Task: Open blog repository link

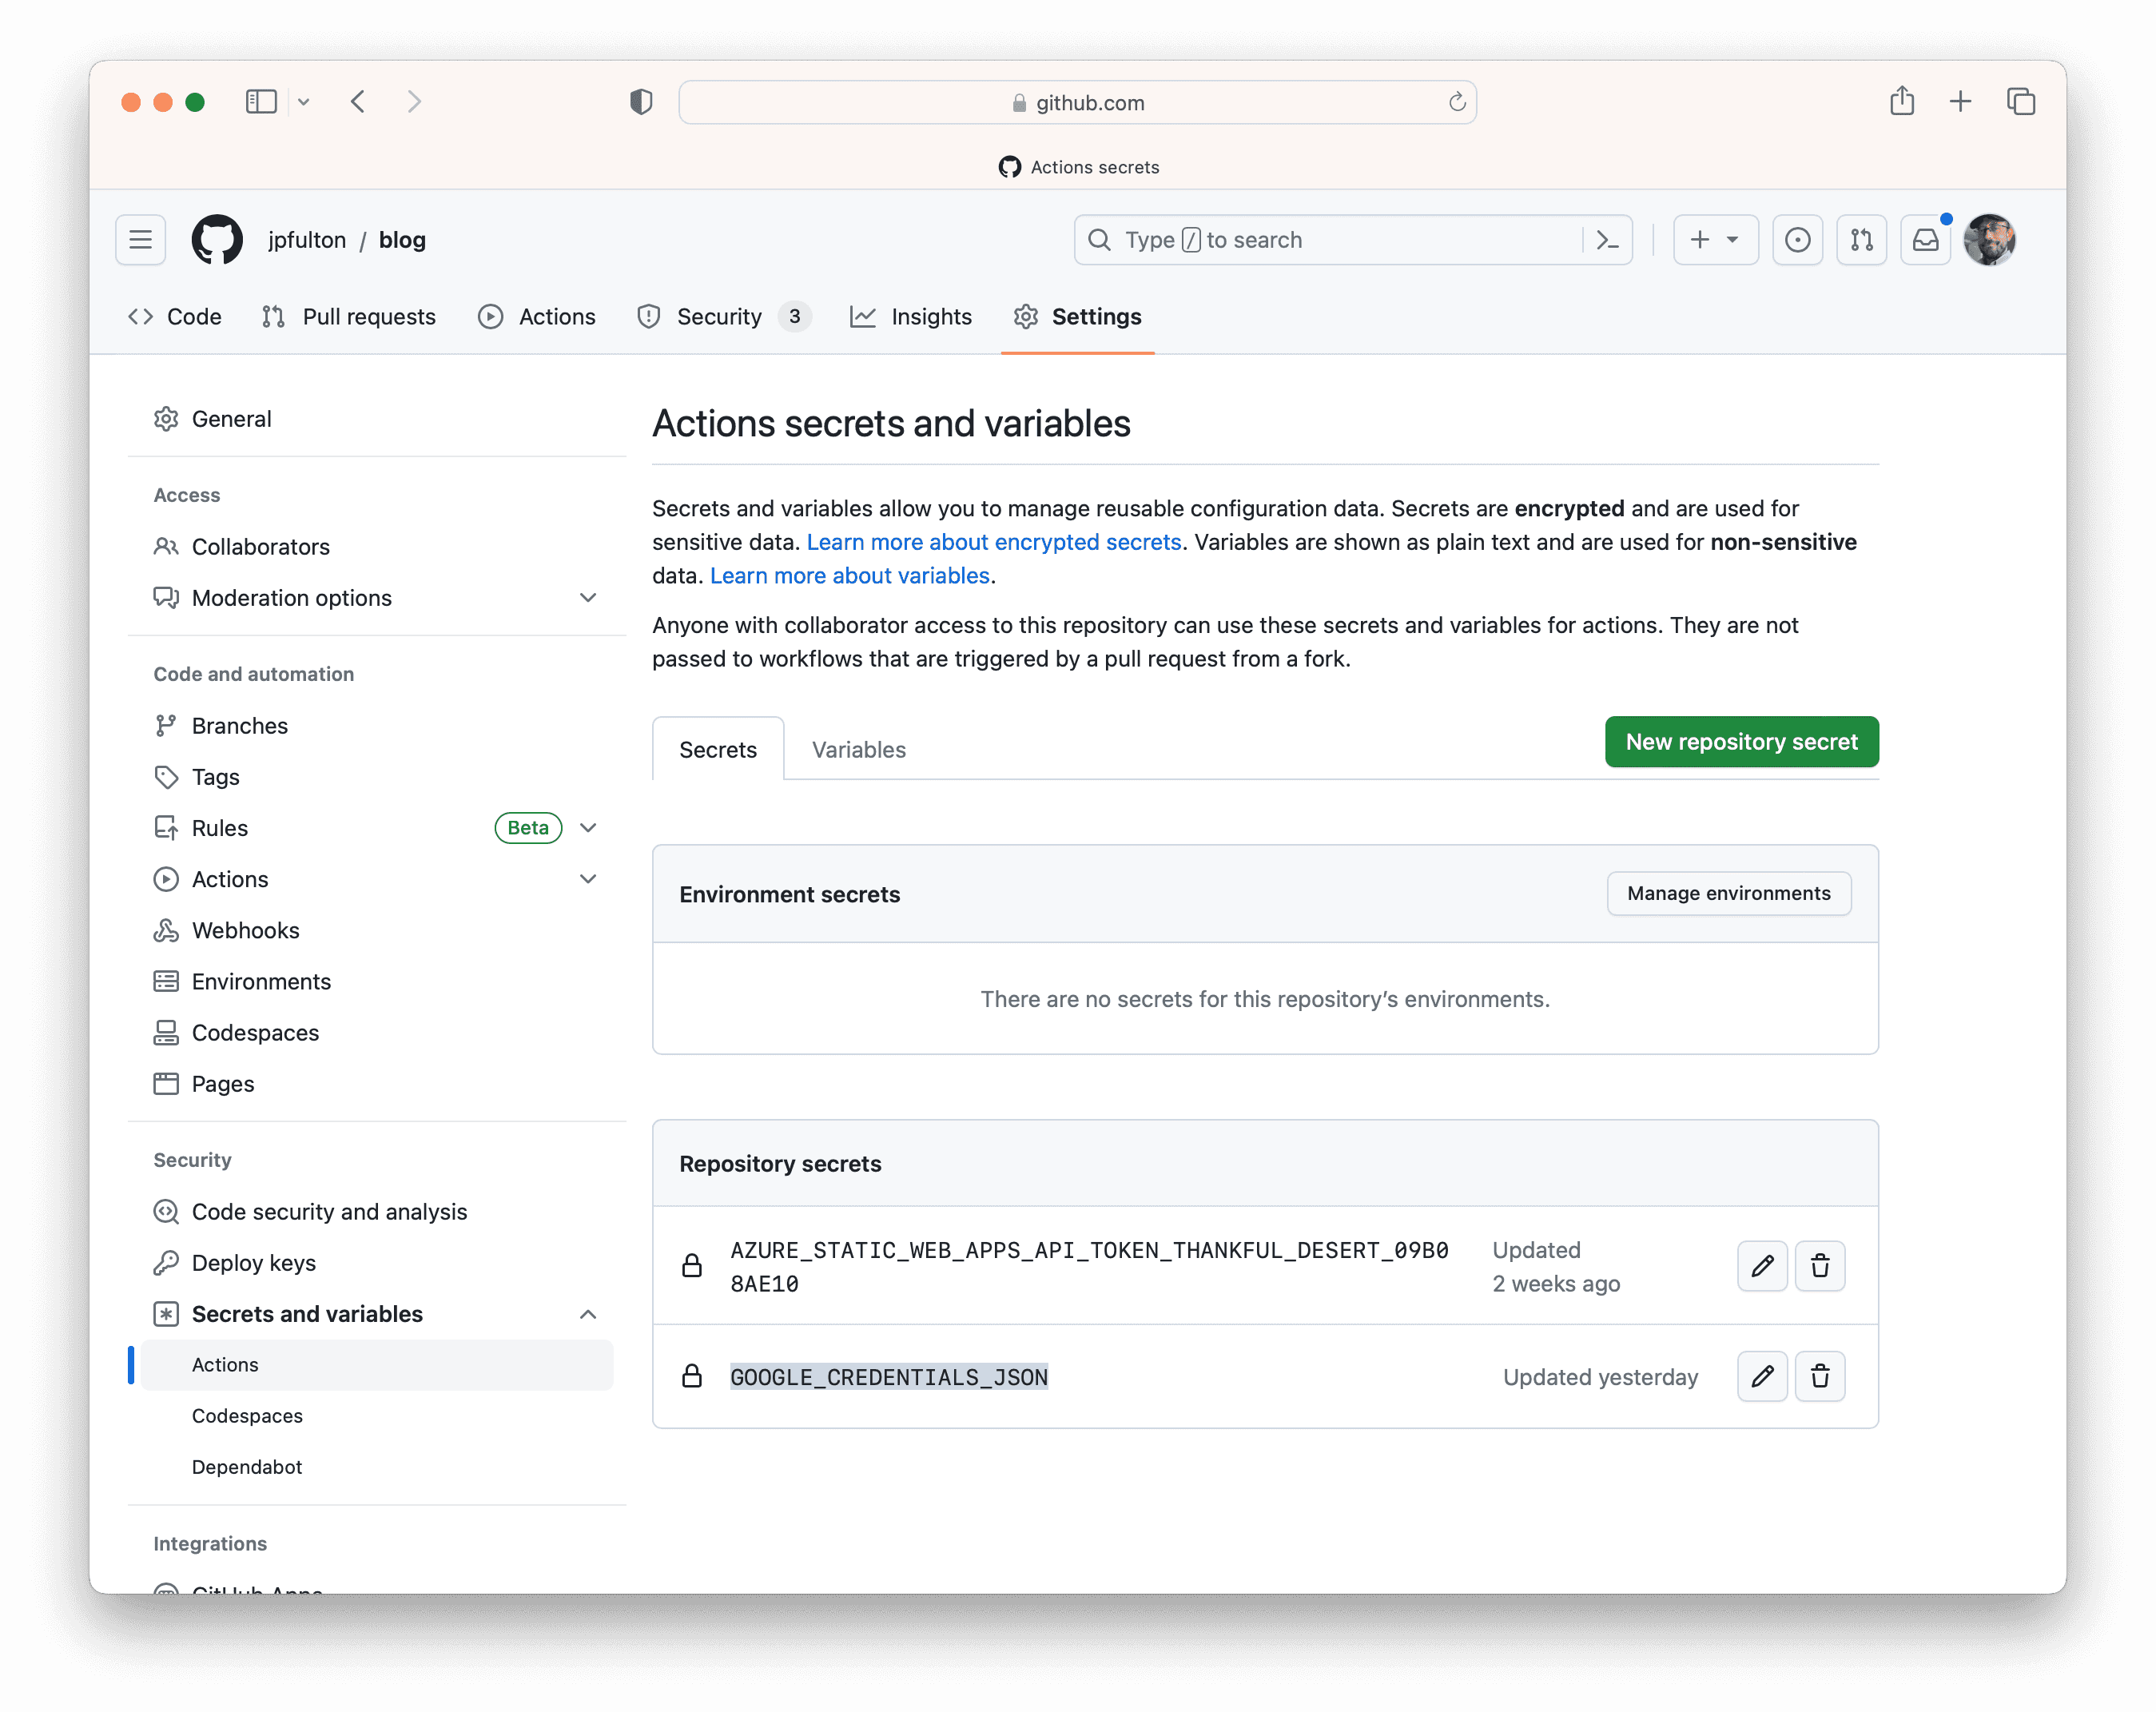Action: [402, 240]
